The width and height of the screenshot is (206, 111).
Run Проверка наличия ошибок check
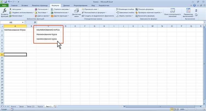pos(149,13)
